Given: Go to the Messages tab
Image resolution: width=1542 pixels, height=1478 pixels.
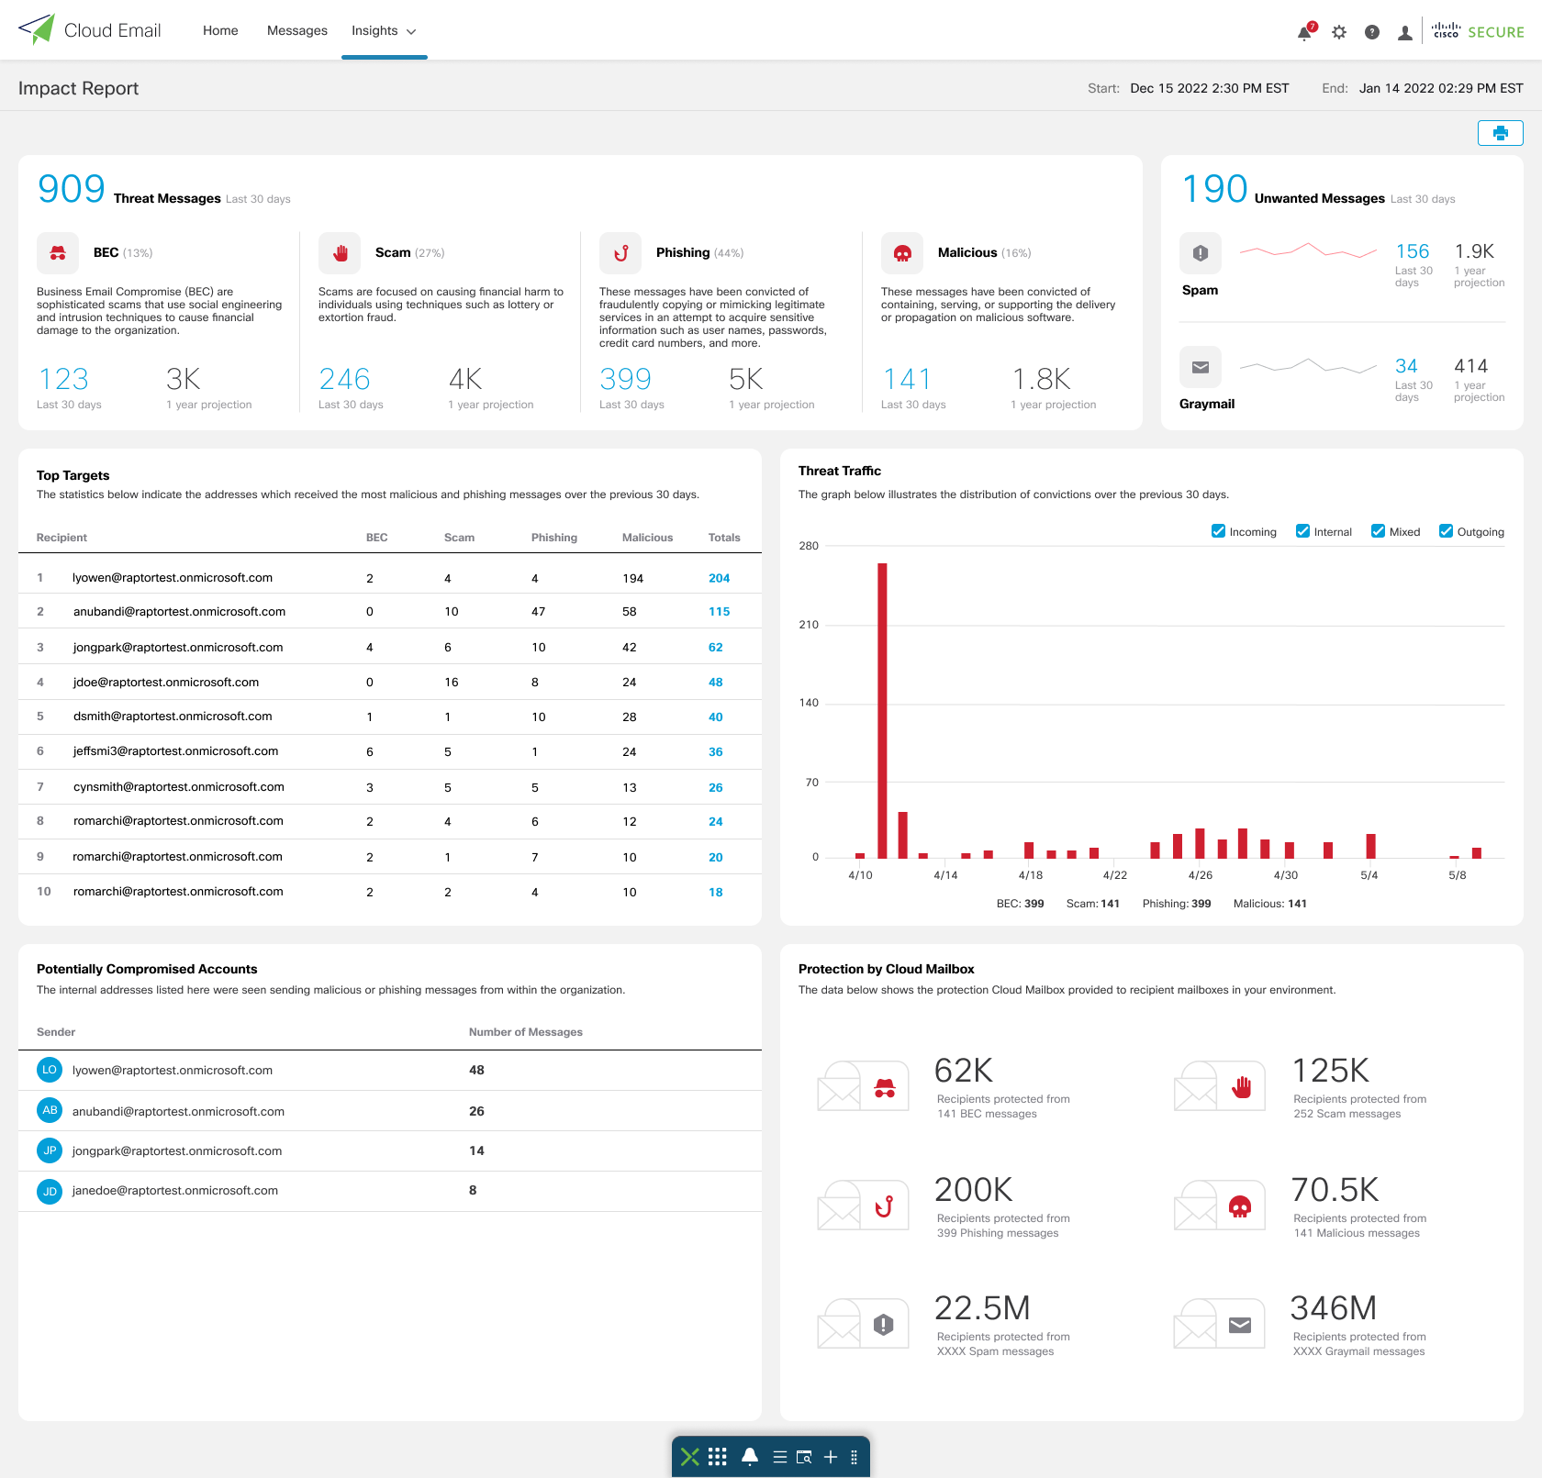Looking at the screenshot, I should pos(296,31).
